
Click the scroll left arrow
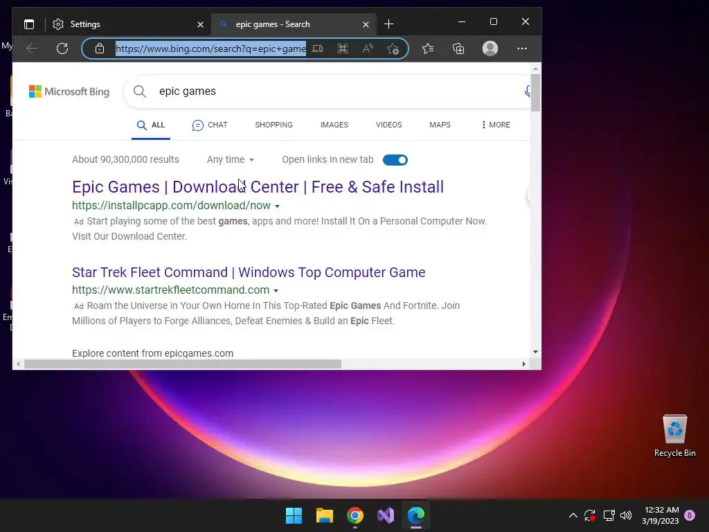(x=18, y=364)
